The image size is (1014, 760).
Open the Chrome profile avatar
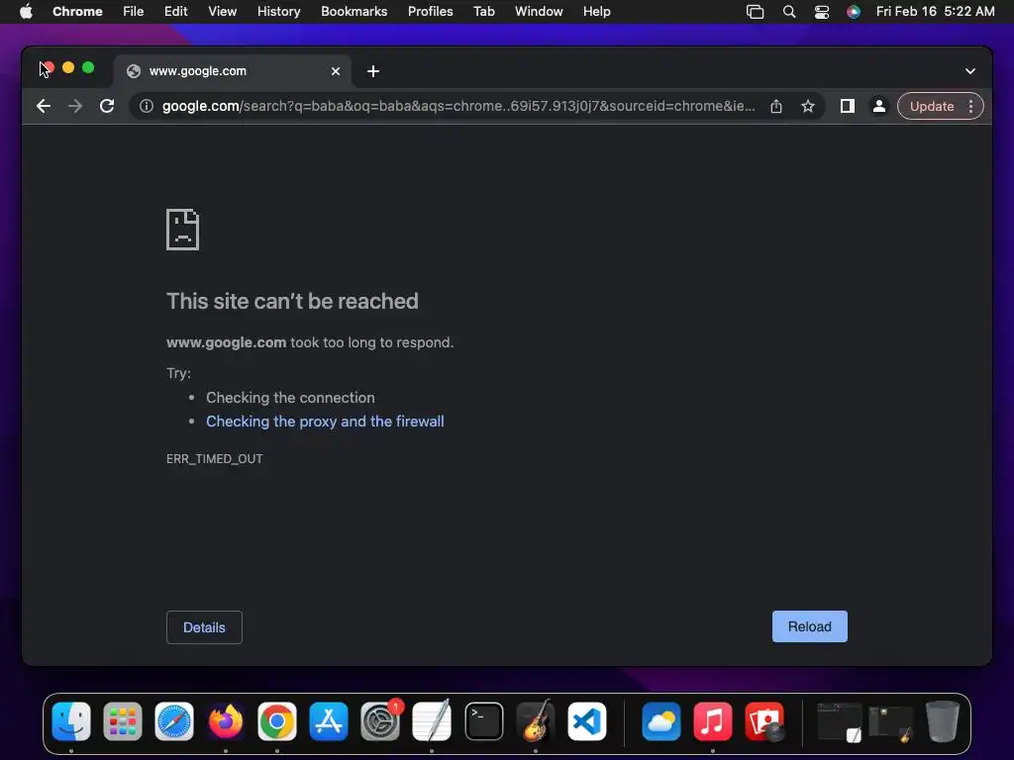click(x=879, y=106)
